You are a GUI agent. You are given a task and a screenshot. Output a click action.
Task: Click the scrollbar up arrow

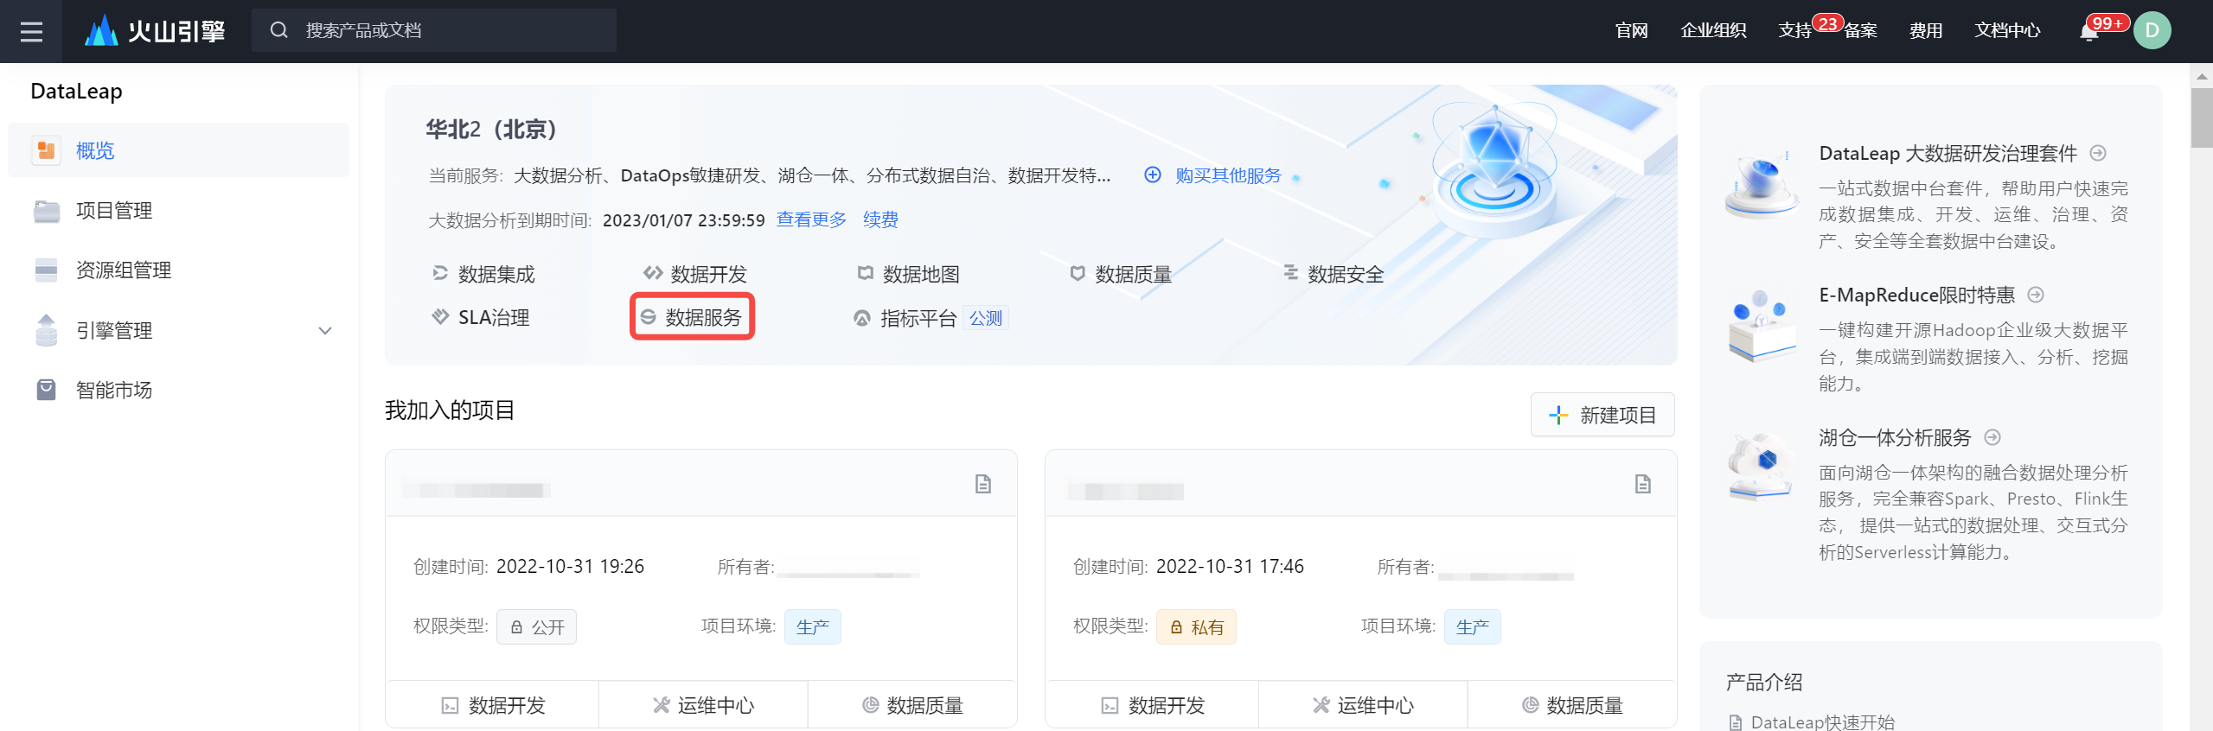tap(2203, 76)
